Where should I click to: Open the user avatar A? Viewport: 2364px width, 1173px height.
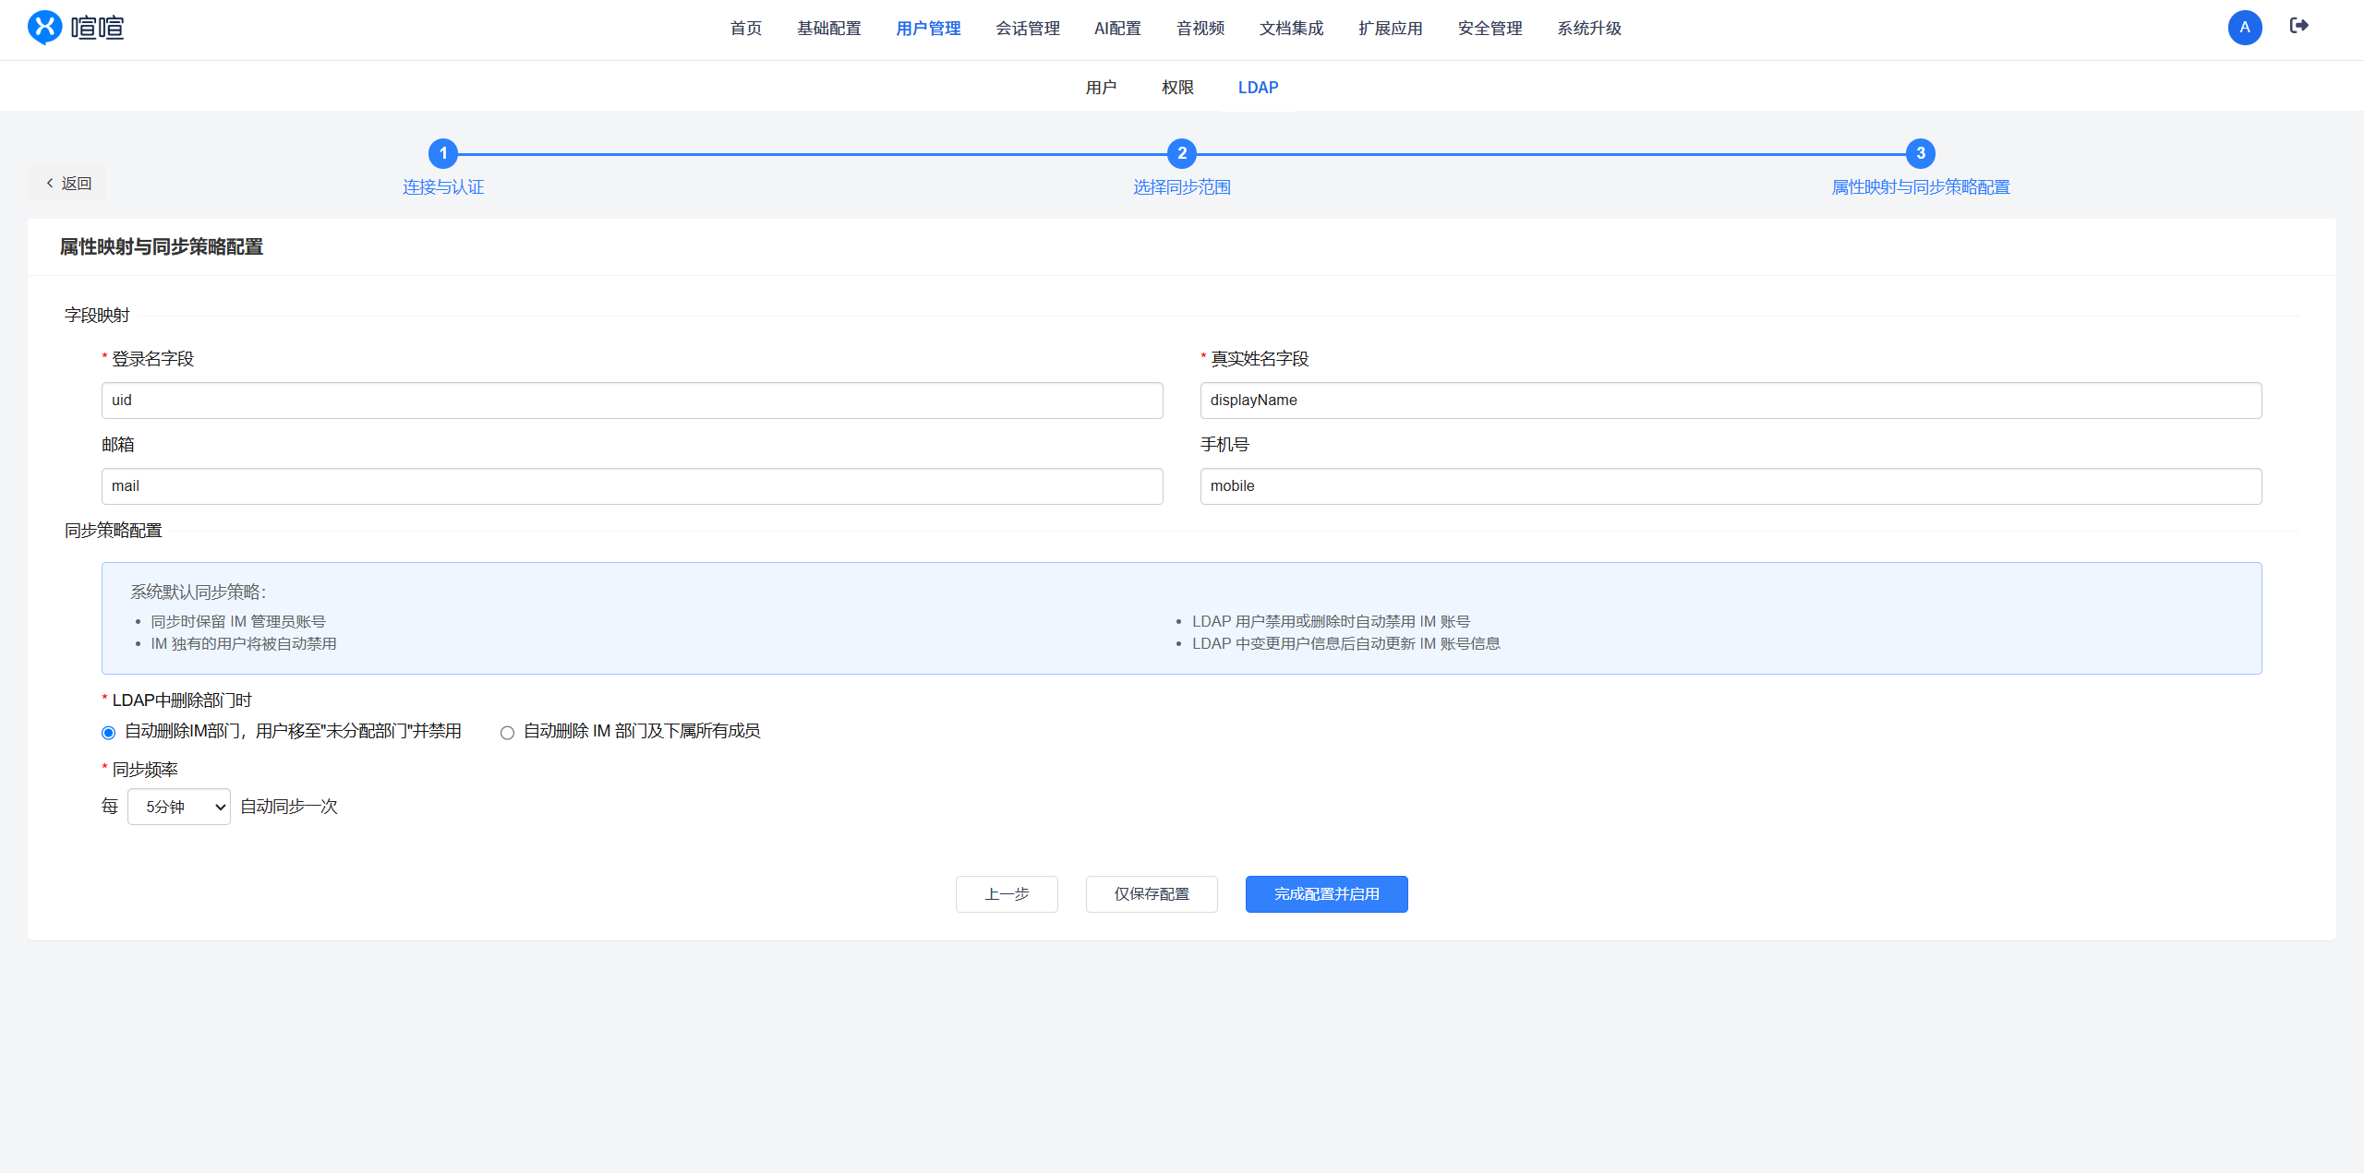click(2245, 28)
